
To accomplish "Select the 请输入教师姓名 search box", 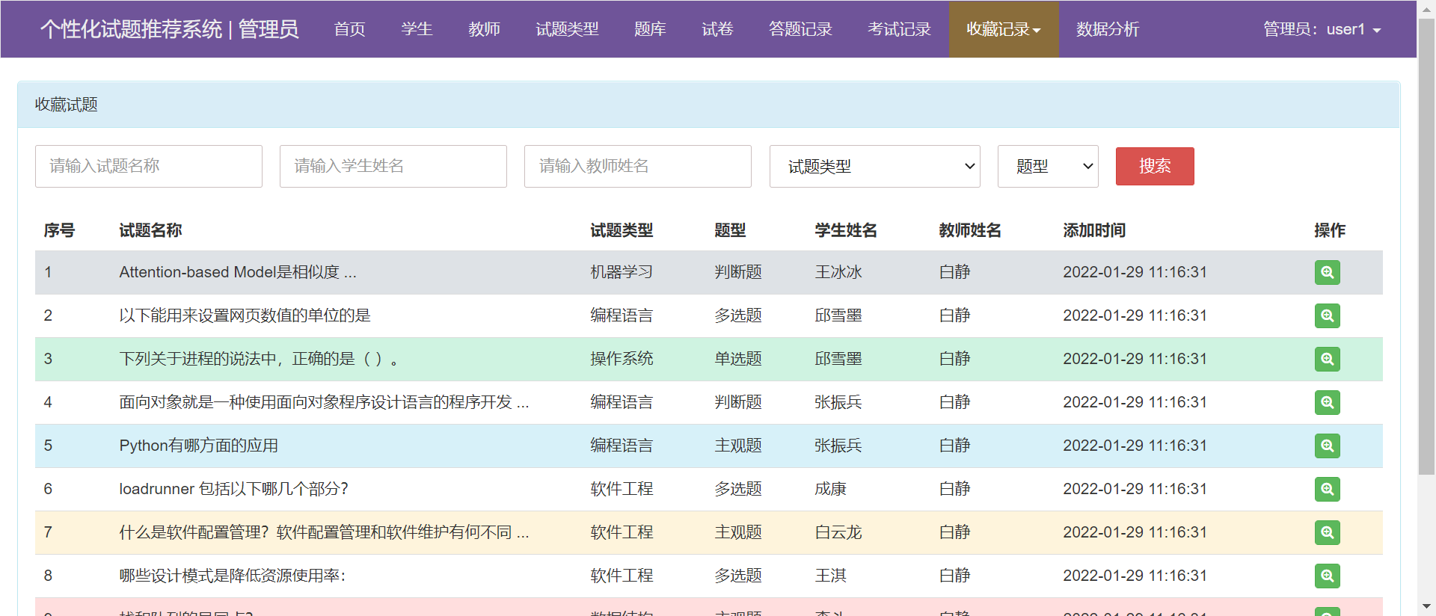I will tap(638, 166).
